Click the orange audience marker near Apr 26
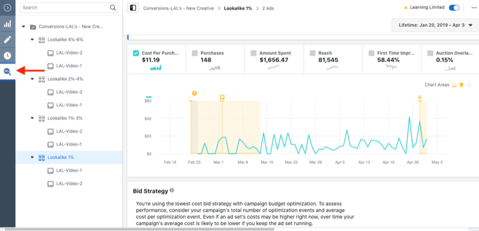The image size is (479, 231). [x=420, y=97]
